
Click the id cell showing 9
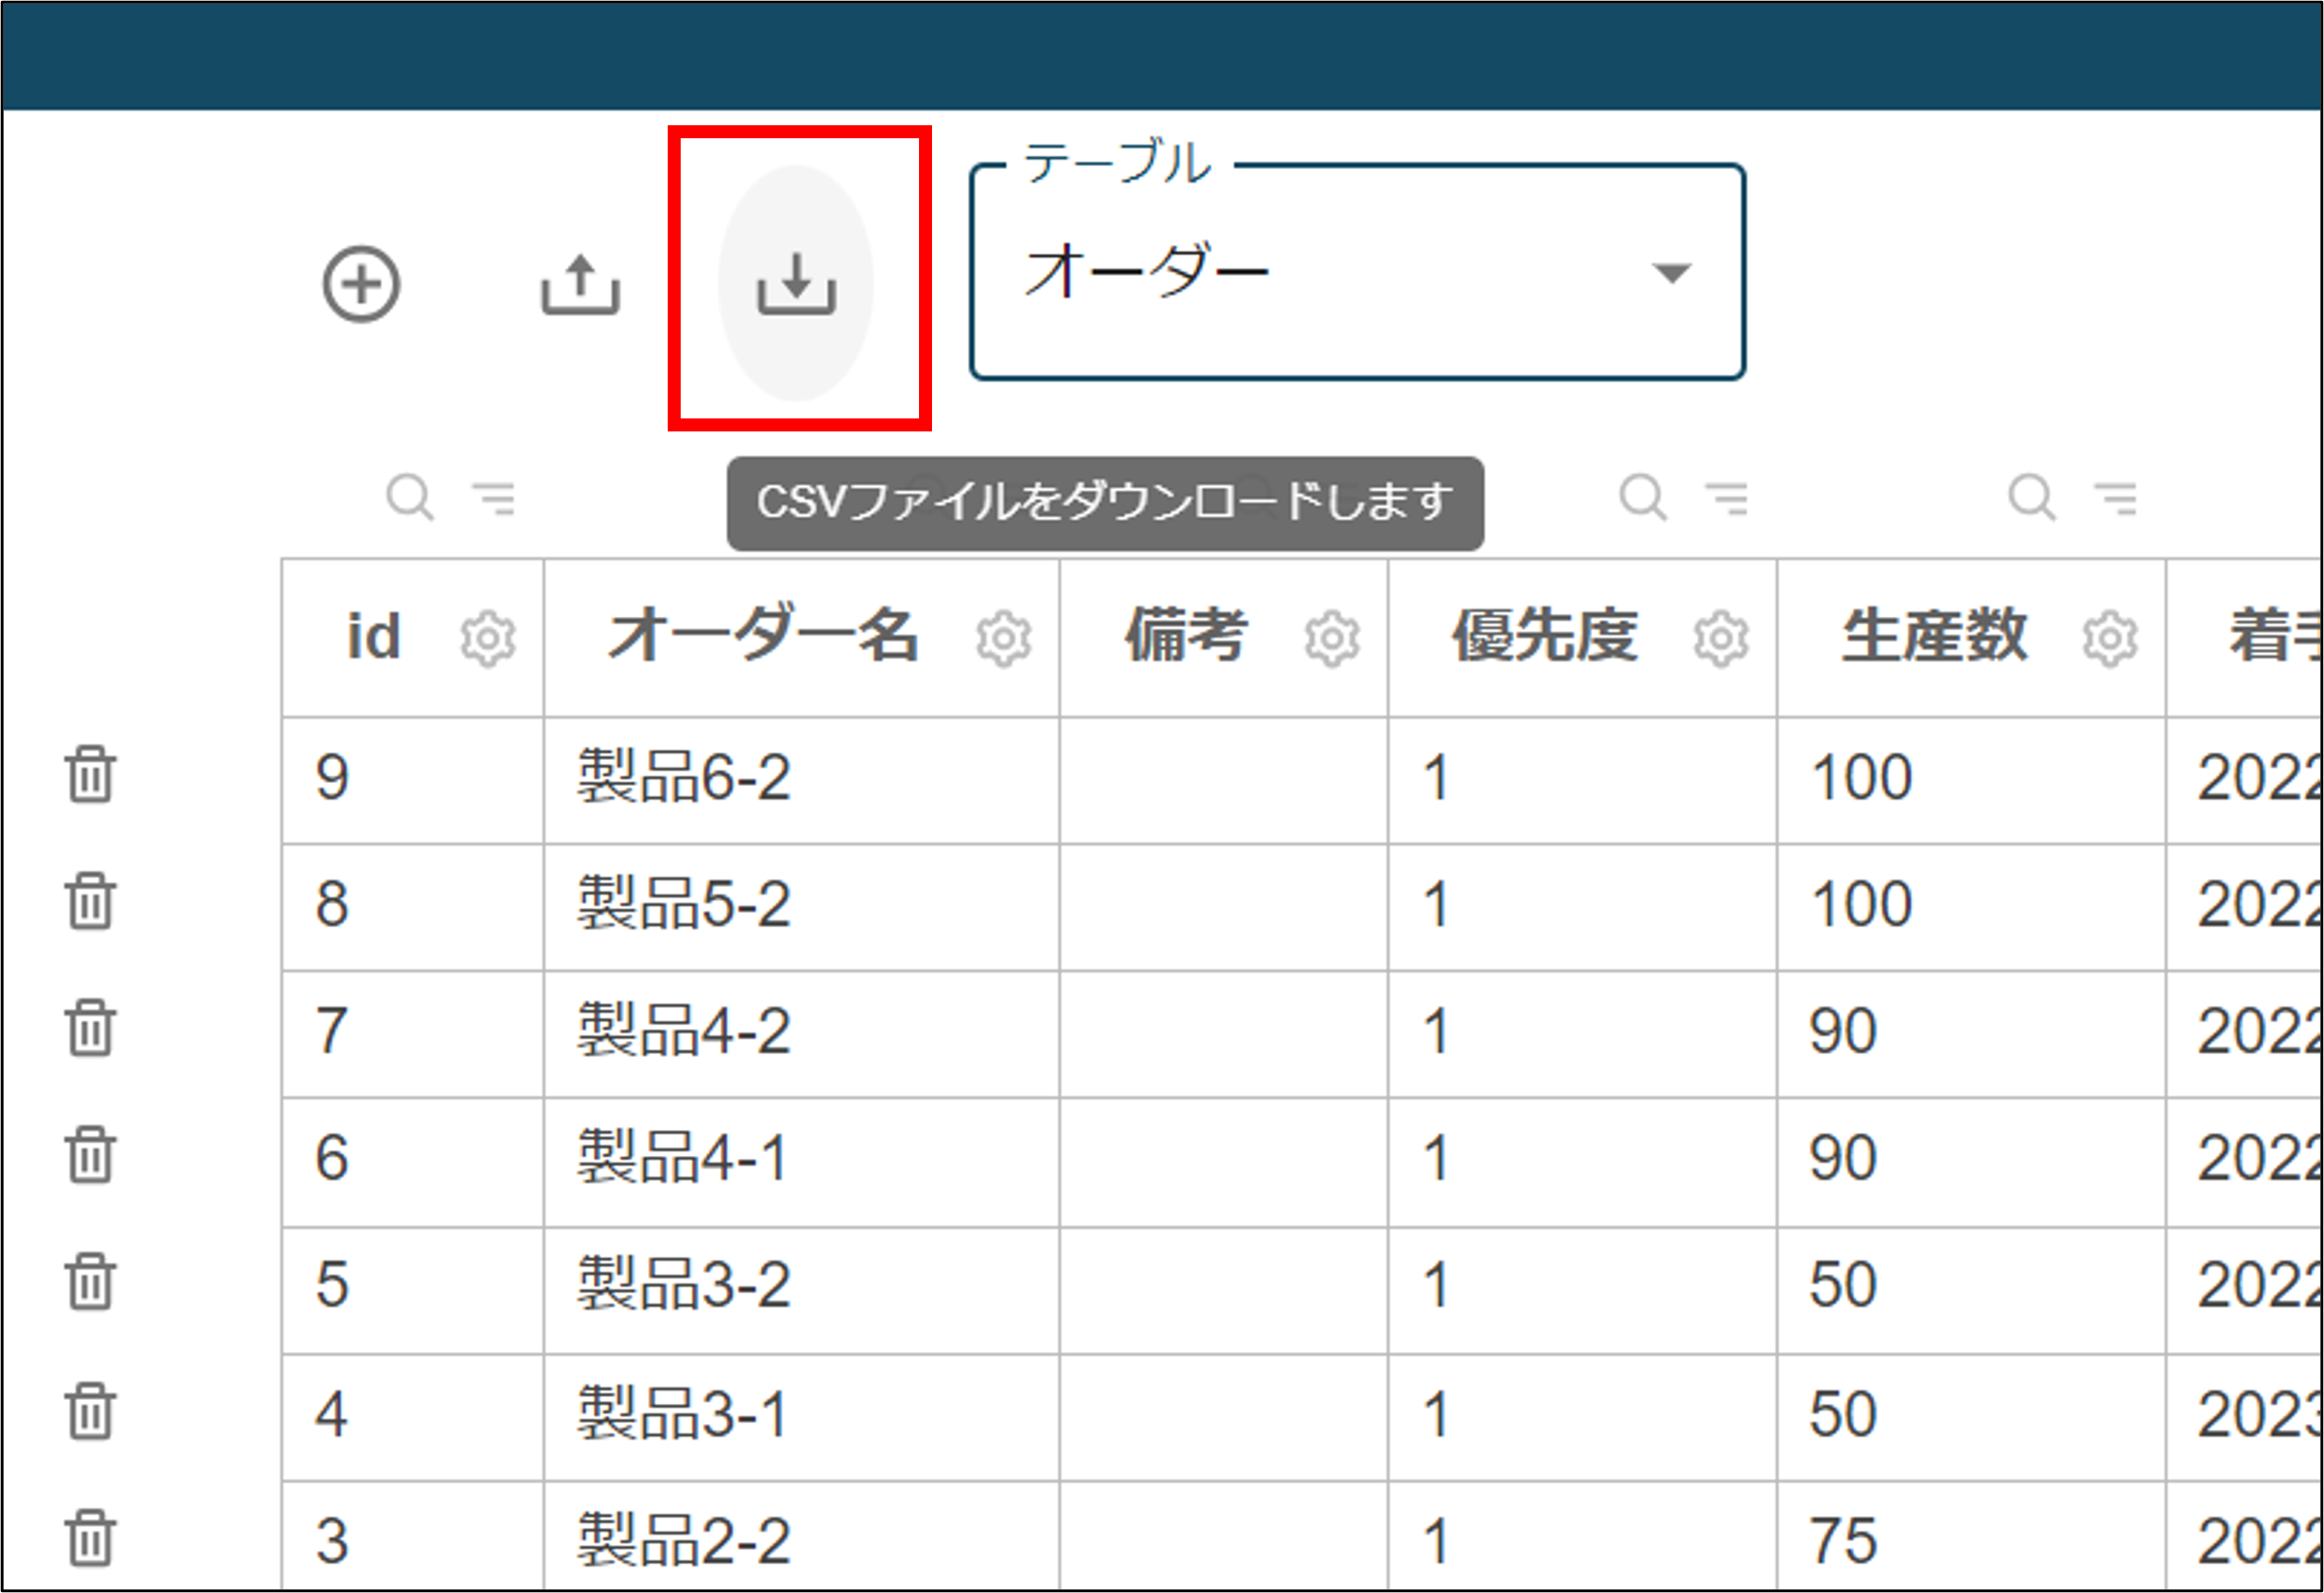(412, 779)
